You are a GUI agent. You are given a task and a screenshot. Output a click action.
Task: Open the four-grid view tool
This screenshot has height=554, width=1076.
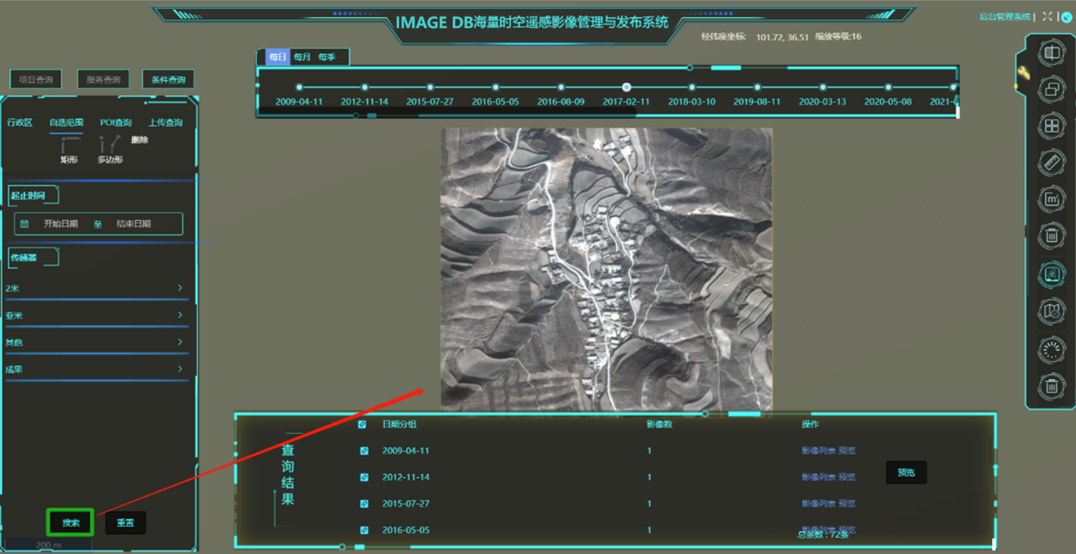[1051, 126]
